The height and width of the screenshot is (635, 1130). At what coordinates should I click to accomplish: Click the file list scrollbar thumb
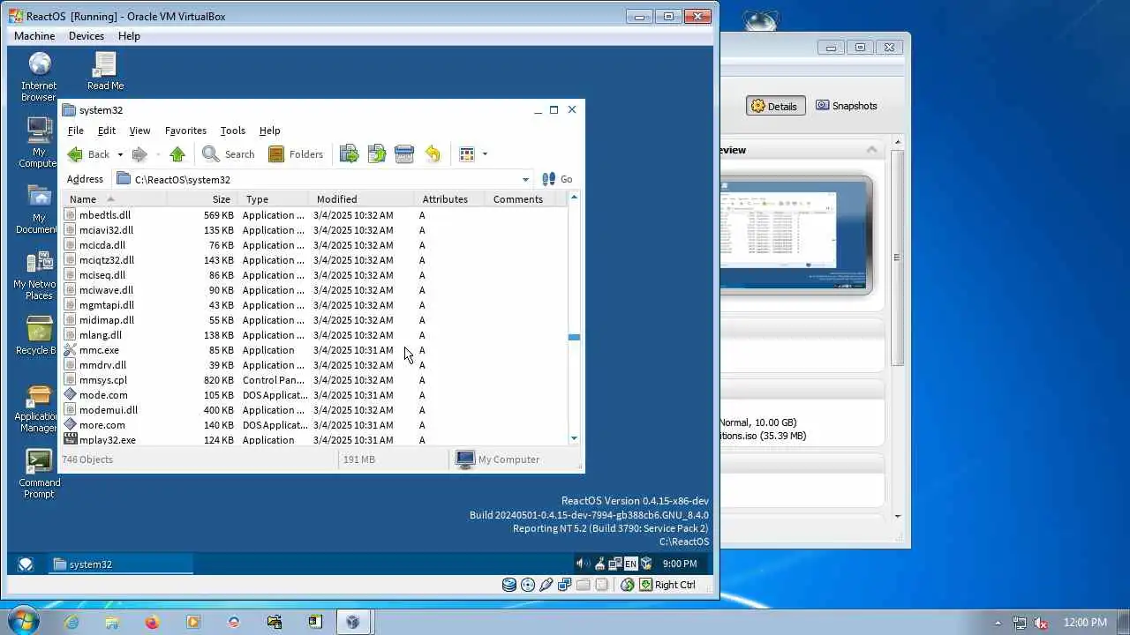(x=574, y=337)
